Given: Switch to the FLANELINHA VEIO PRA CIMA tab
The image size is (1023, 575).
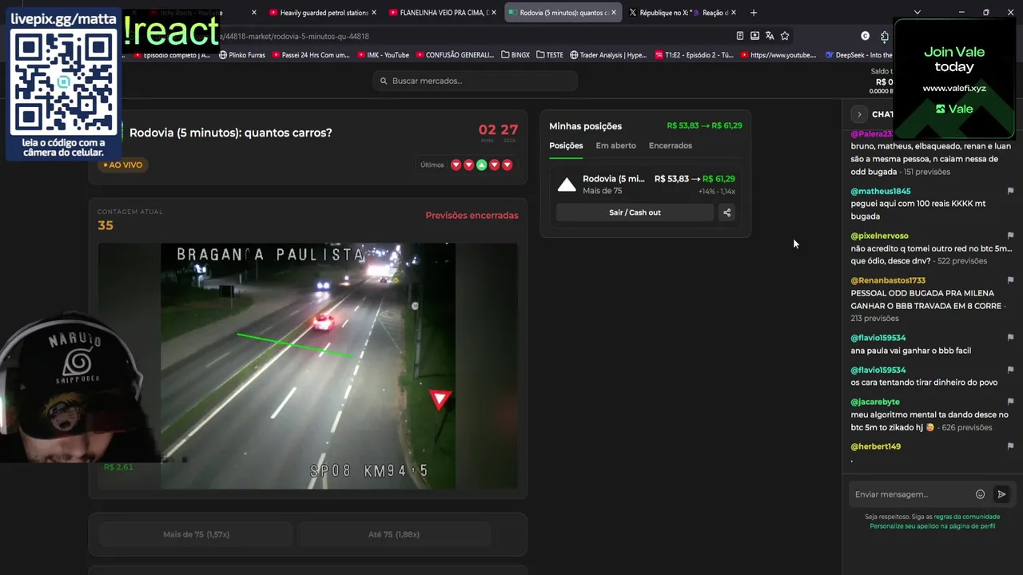Looking at the screenshot, I should [442, 13].
